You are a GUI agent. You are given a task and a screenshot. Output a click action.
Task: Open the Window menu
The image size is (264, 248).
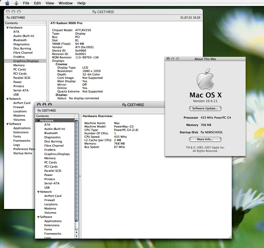tap(66, 3)
